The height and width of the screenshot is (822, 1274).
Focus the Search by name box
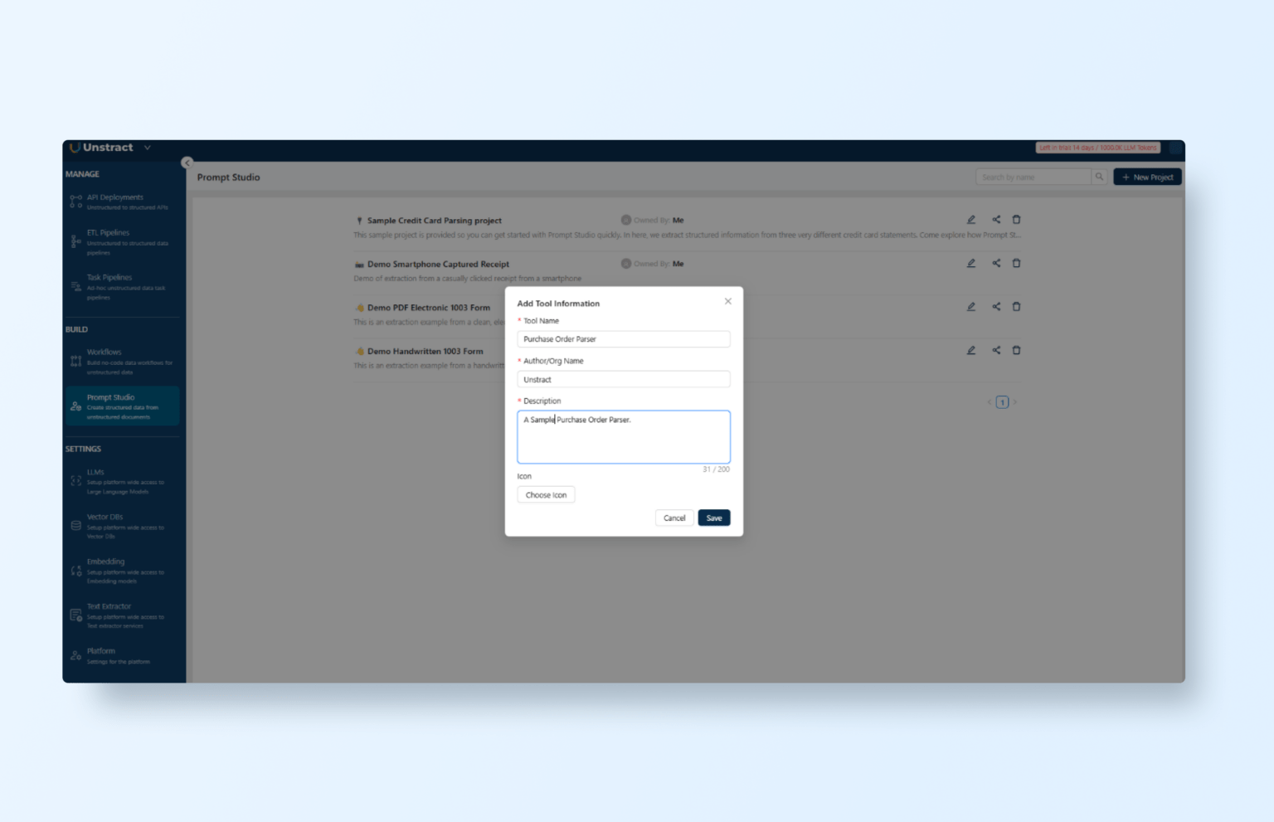[1033, 177]
